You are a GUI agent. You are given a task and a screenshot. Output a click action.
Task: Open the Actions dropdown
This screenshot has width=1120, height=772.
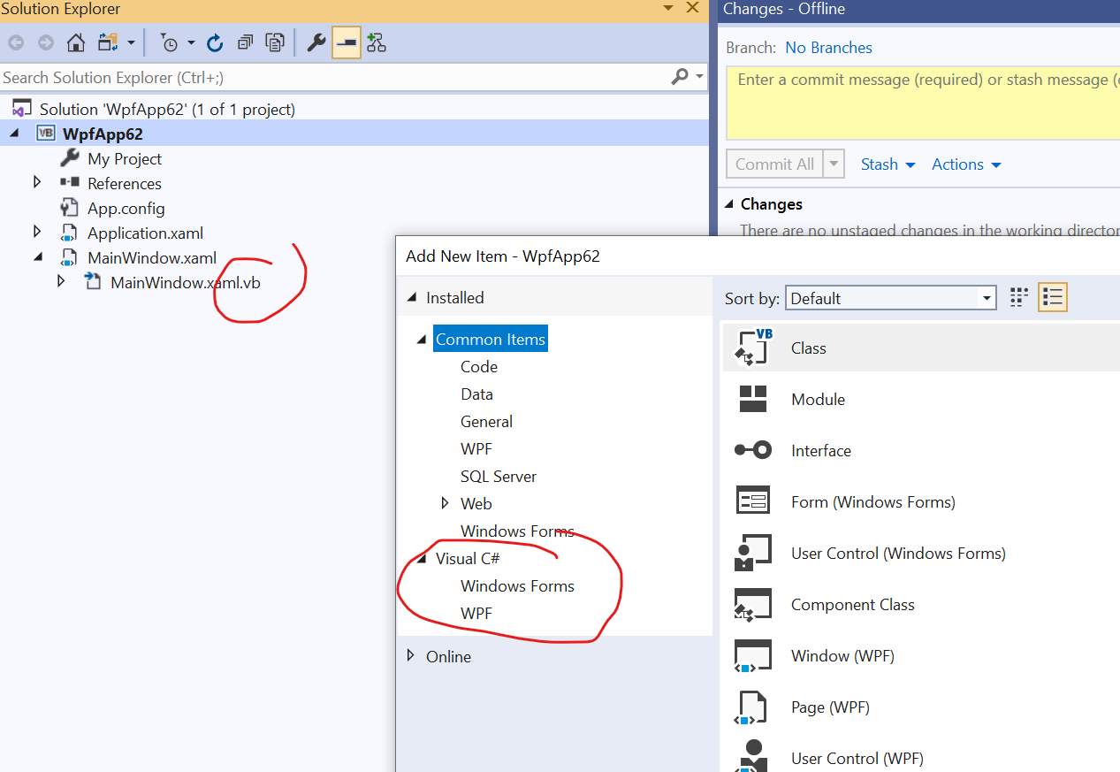[966, 164]
